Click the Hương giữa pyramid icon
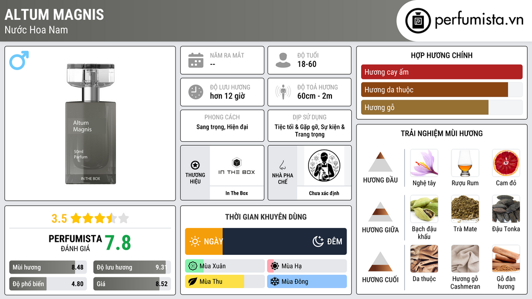 380,212
